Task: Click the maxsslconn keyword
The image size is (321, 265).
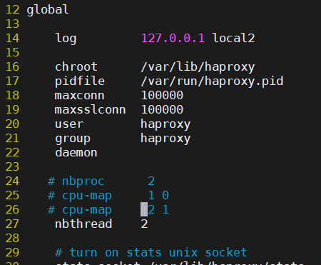Action: (90, 109)
